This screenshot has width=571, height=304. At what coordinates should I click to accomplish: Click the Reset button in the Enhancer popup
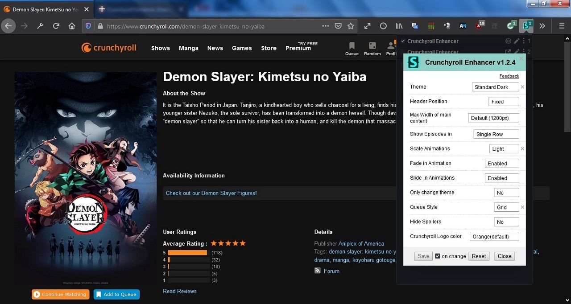tap(479, 256)
